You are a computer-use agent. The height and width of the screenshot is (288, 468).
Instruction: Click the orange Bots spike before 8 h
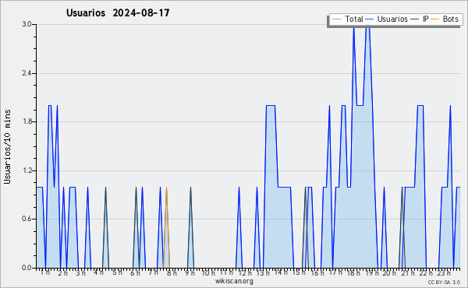167,228
